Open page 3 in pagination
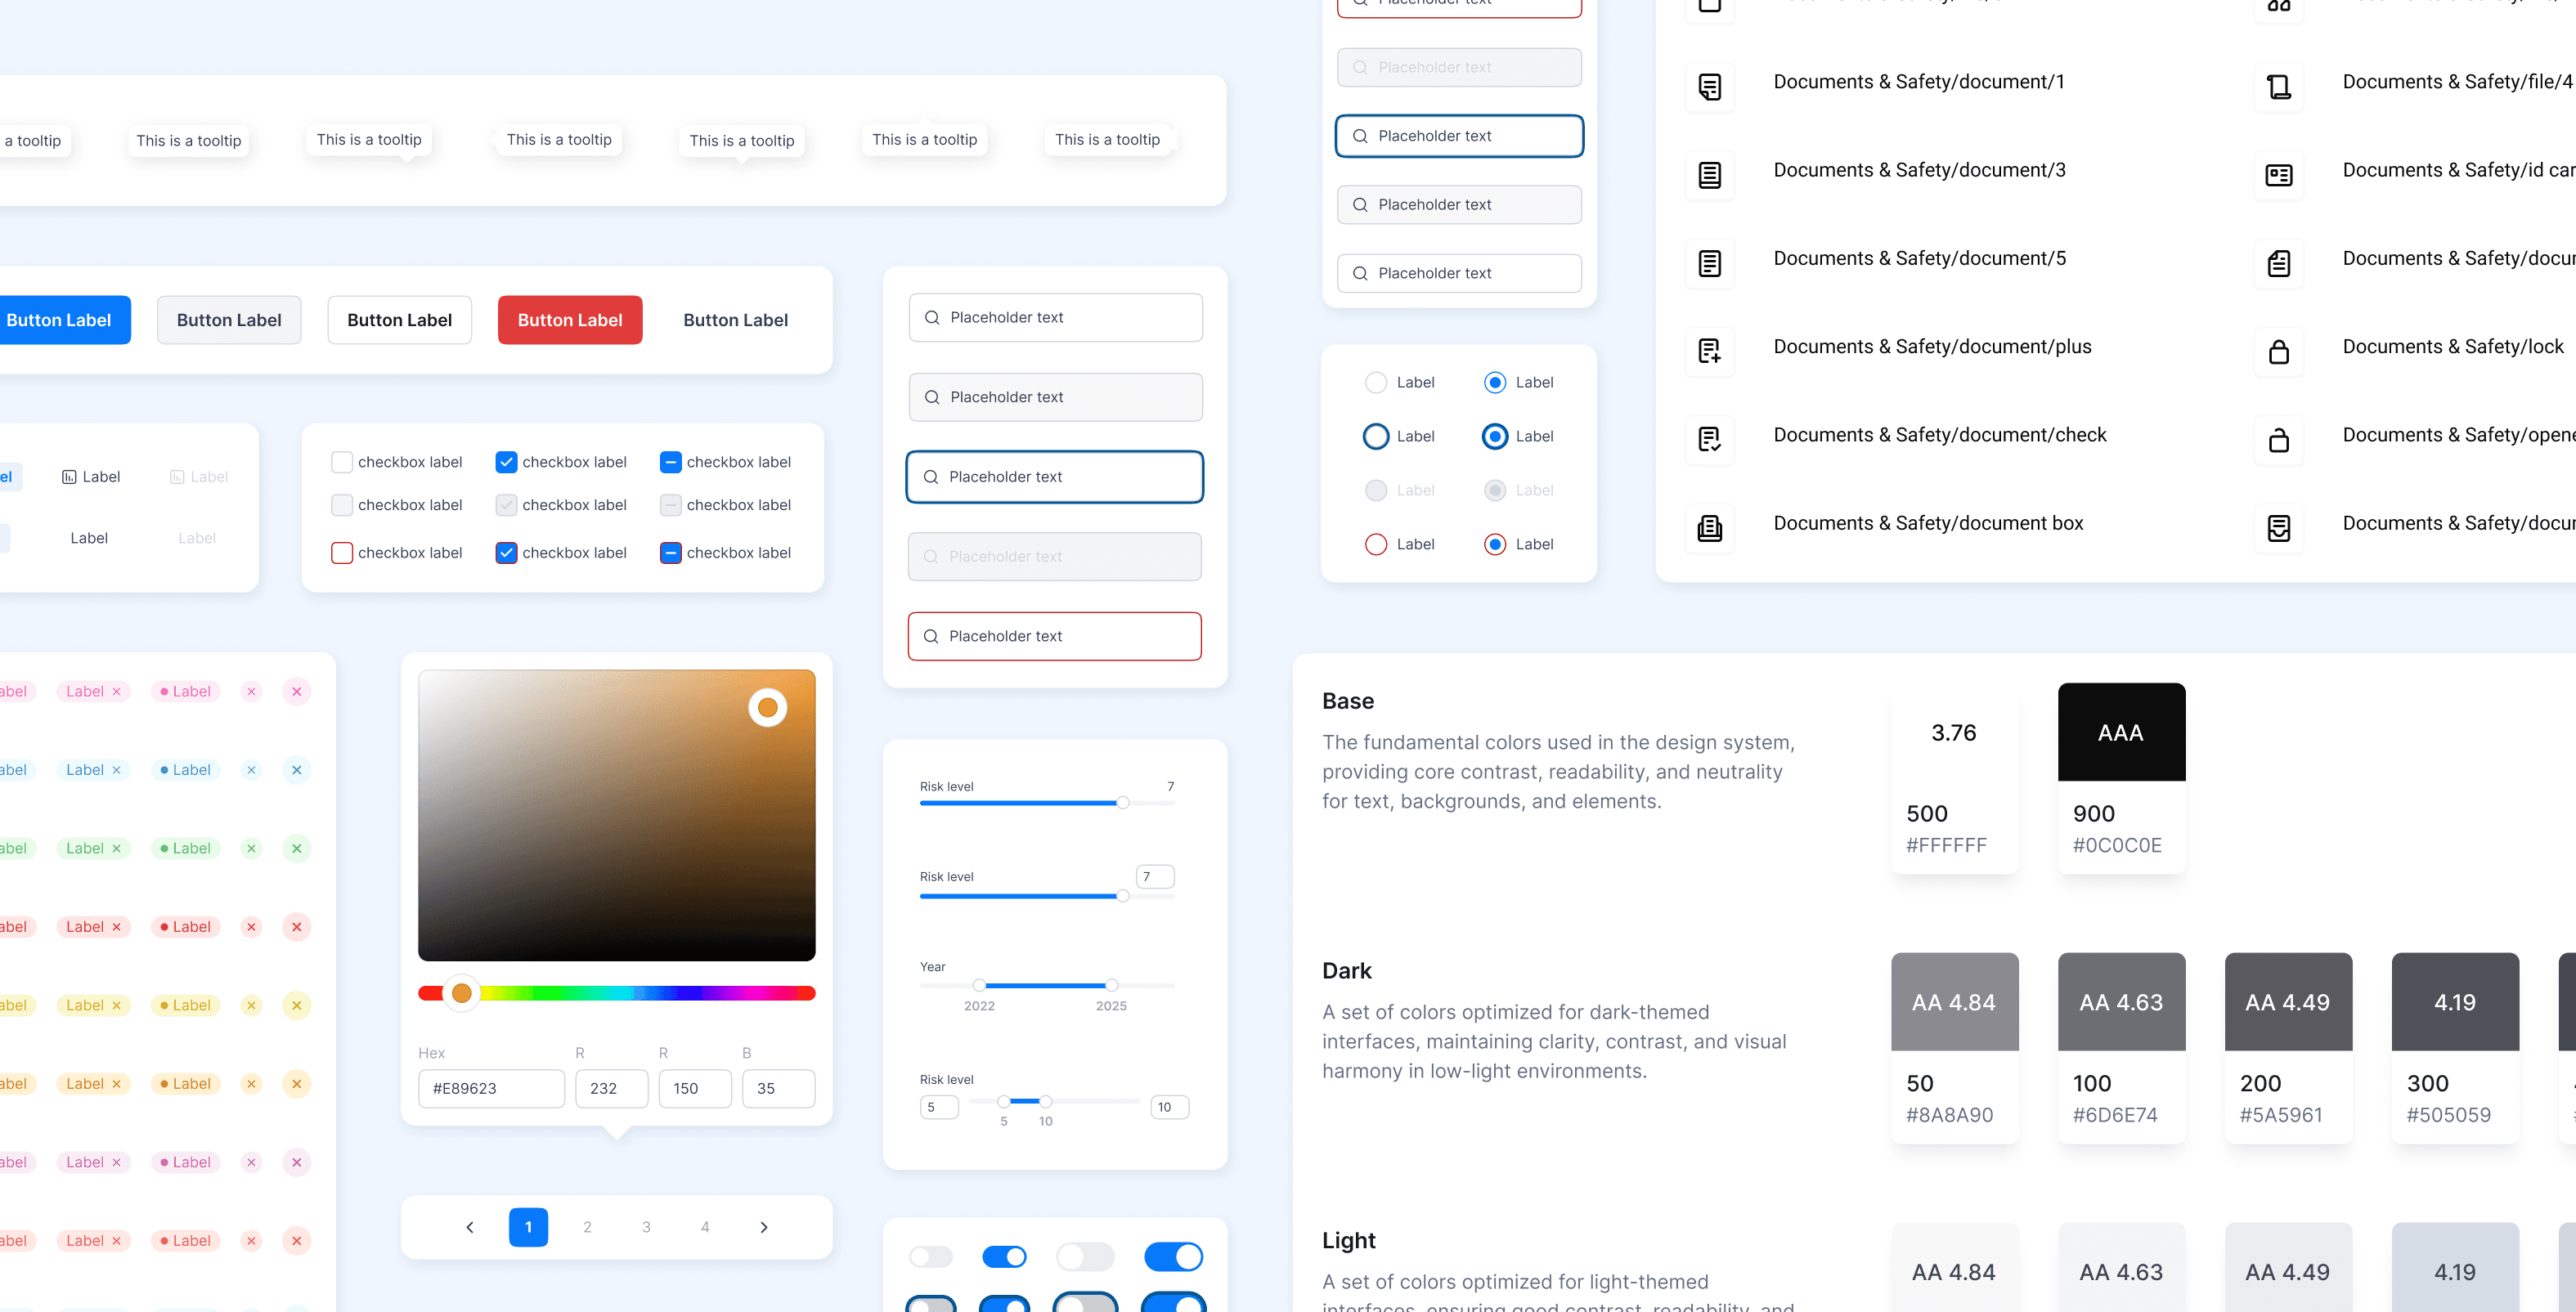This screenshot has height=1312, width=2576. click(x=646, y=1227)
